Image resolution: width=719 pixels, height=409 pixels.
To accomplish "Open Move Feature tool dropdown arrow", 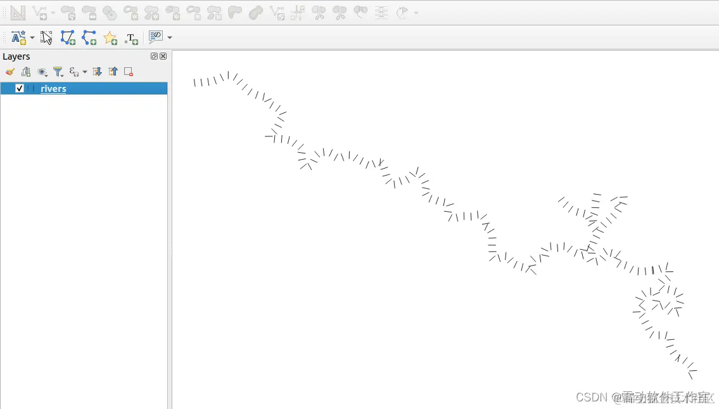I will (53, 13).
